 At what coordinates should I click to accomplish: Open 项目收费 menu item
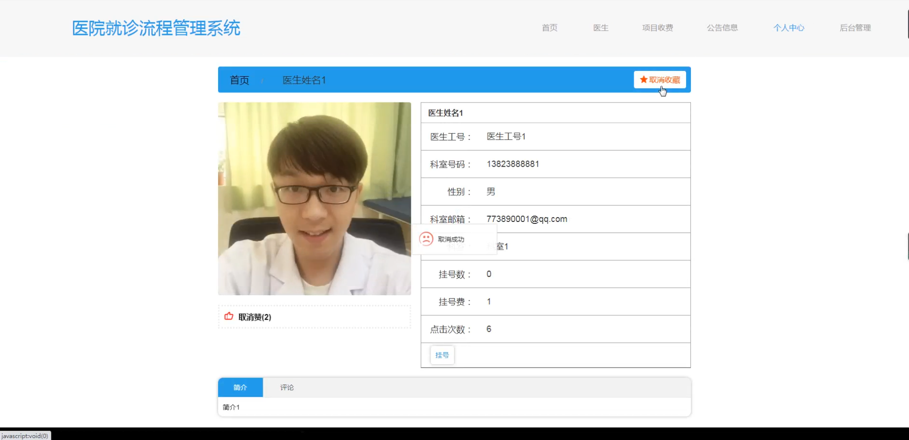658,28
